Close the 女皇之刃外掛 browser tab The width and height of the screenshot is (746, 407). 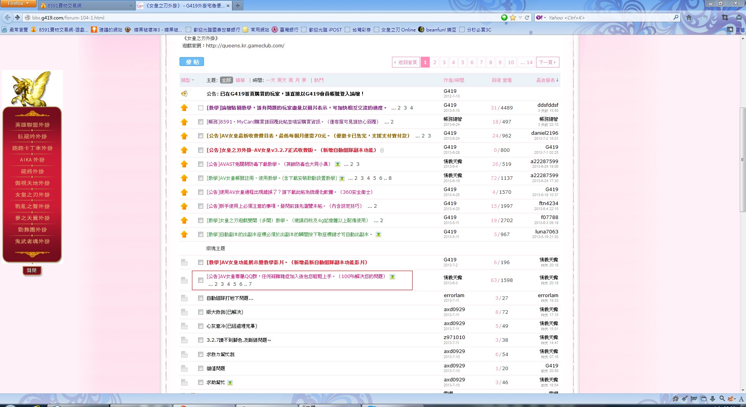click(228, 5)
